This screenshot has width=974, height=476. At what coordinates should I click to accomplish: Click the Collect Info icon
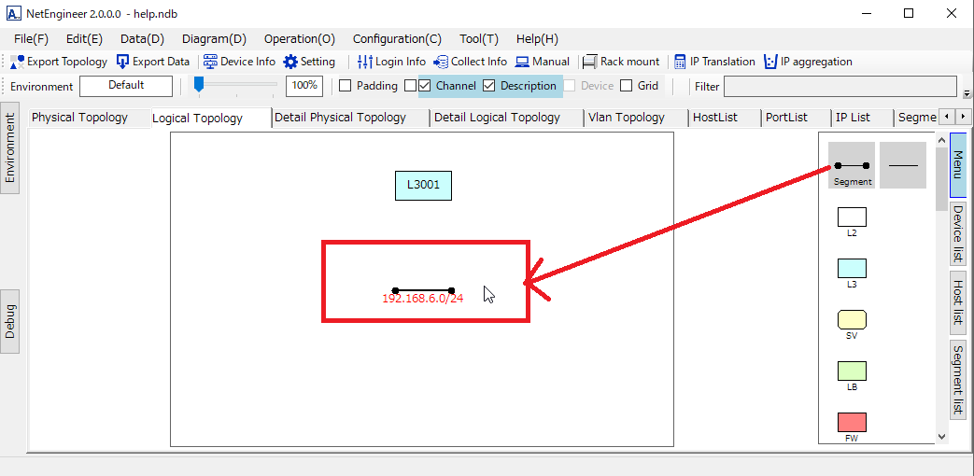coord(441,62)
